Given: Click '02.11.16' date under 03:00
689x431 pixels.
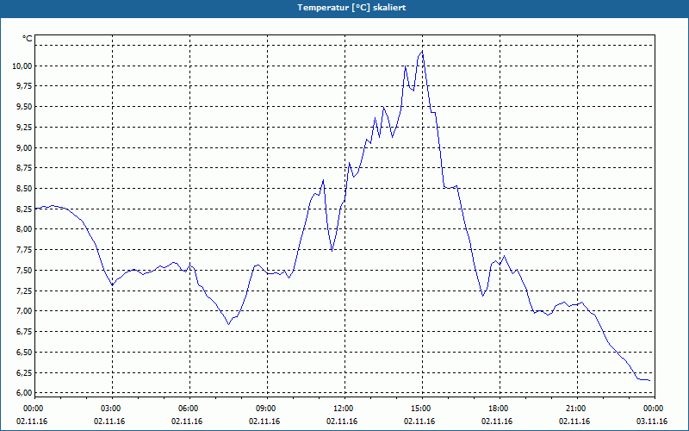Looking at the screenshot, I should click(109, 422).
